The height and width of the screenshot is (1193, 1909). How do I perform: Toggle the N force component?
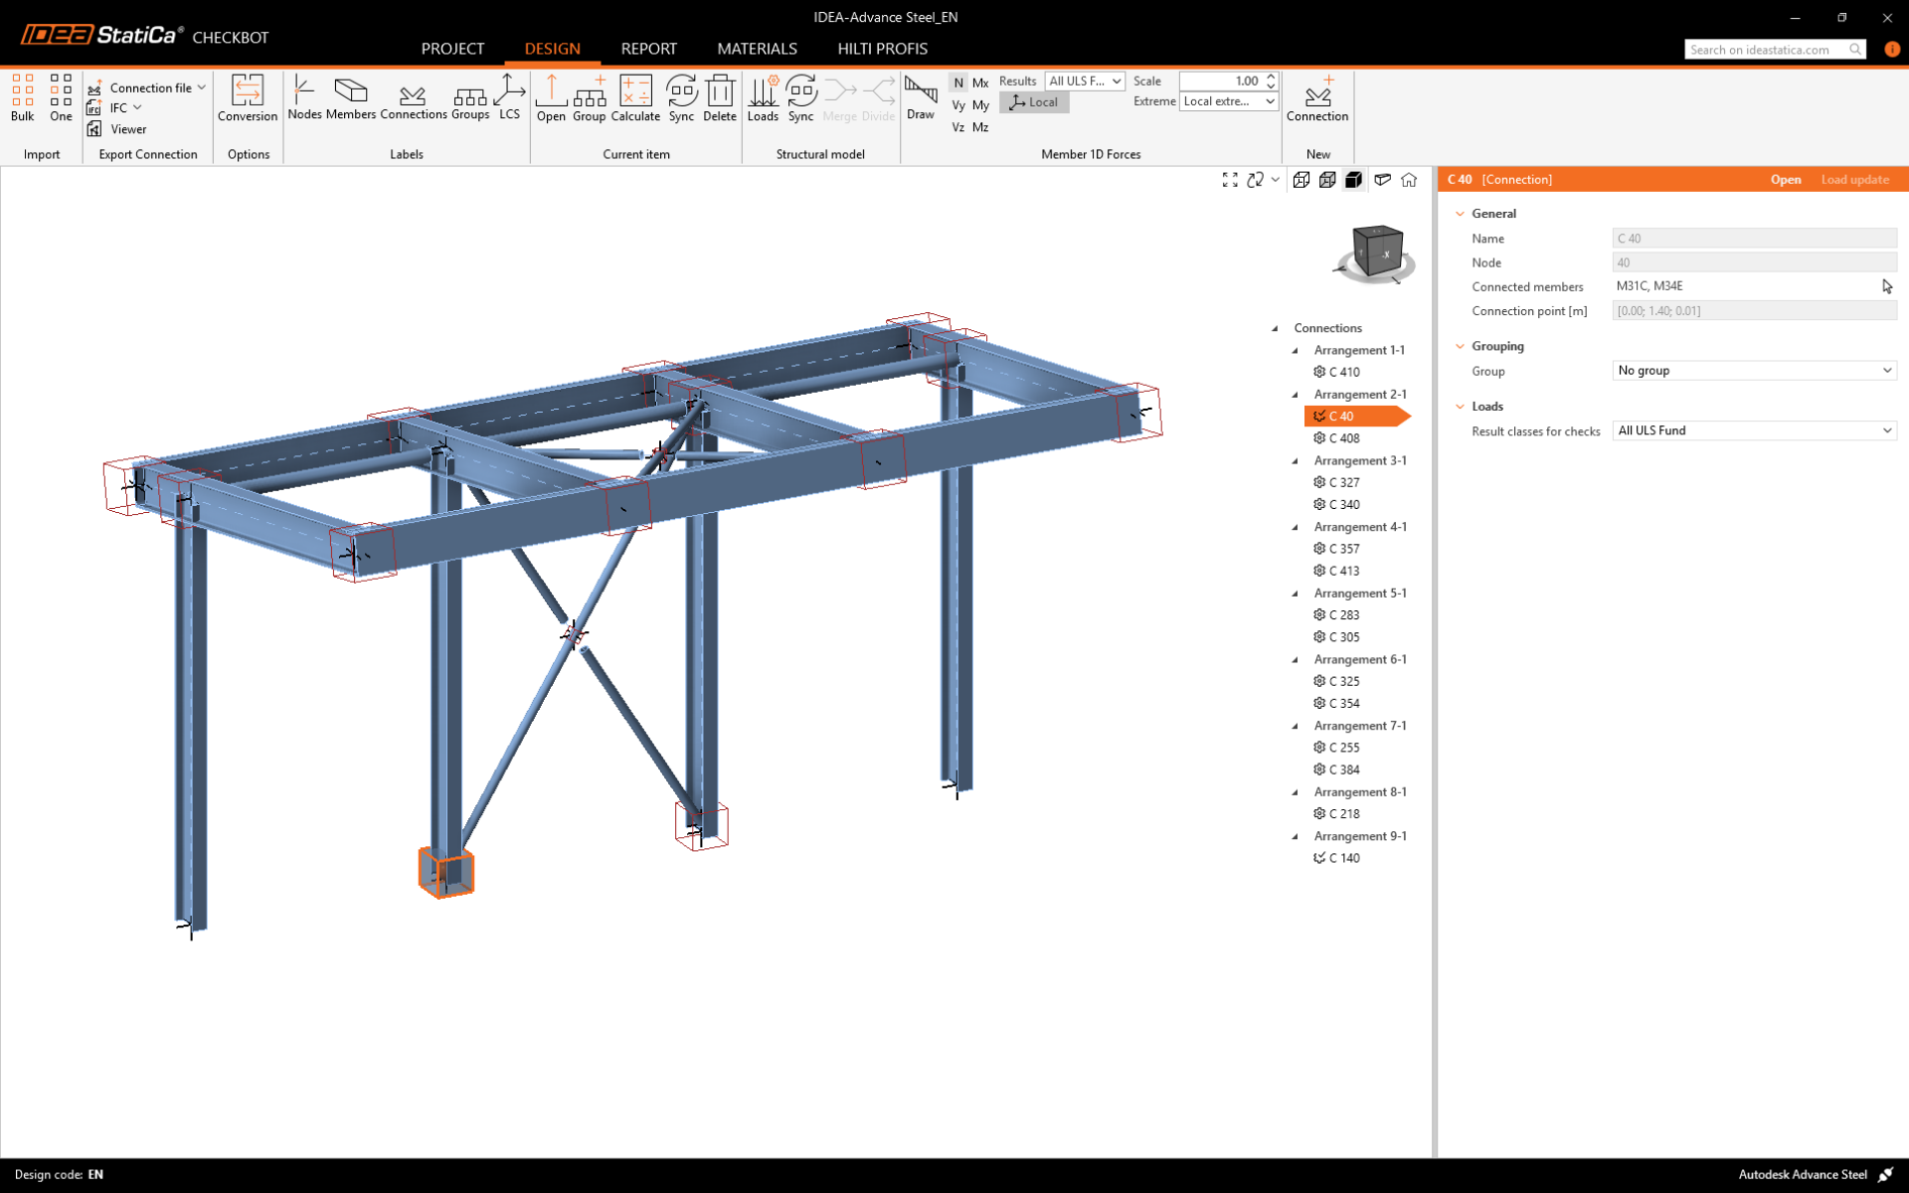tap(957, 83)
